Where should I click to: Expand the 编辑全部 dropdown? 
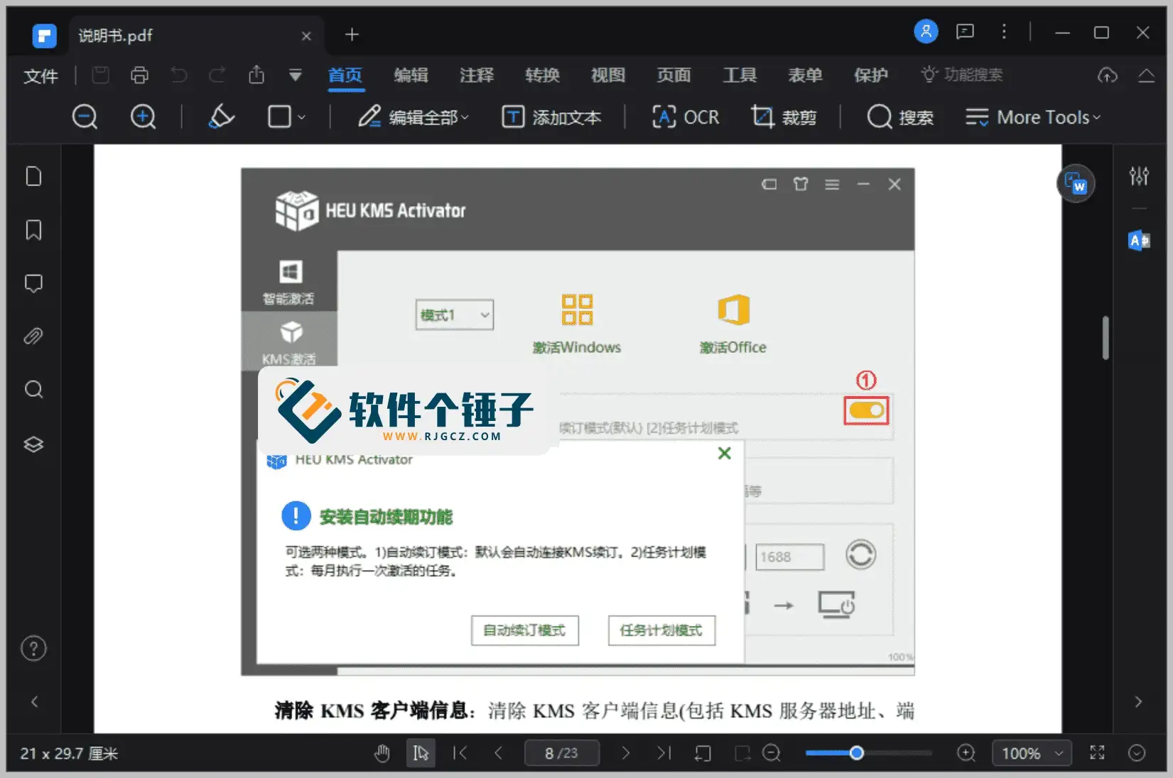coord(465,117)
